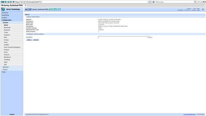Click the Netscape search engine icon
Viewport: 206px width, 116px height.
pos(153,2)
